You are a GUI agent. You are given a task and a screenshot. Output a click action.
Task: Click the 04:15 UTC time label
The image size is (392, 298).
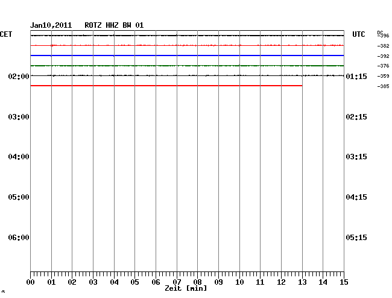click(356, 197)
